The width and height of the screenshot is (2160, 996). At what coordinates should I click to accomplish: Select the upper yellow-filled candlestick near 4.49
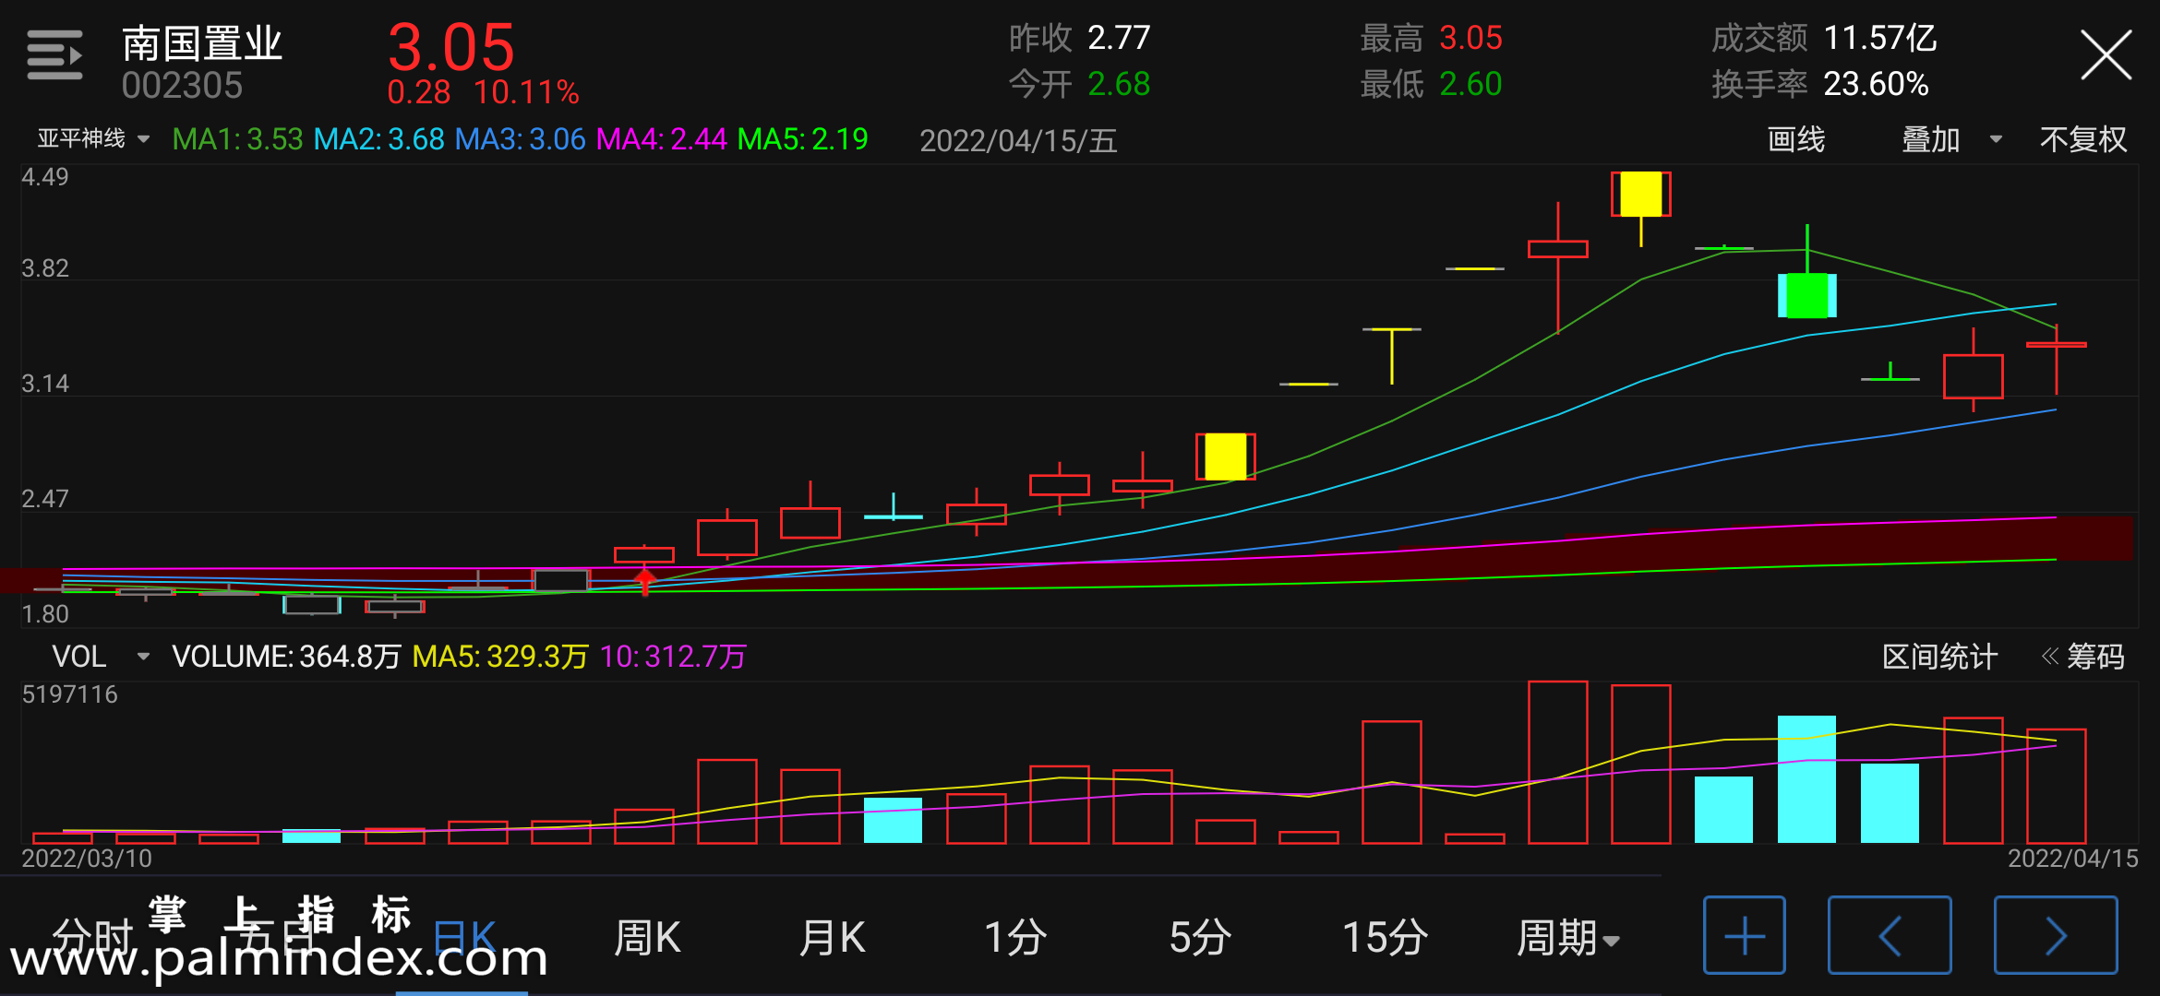coord(1640,195)
